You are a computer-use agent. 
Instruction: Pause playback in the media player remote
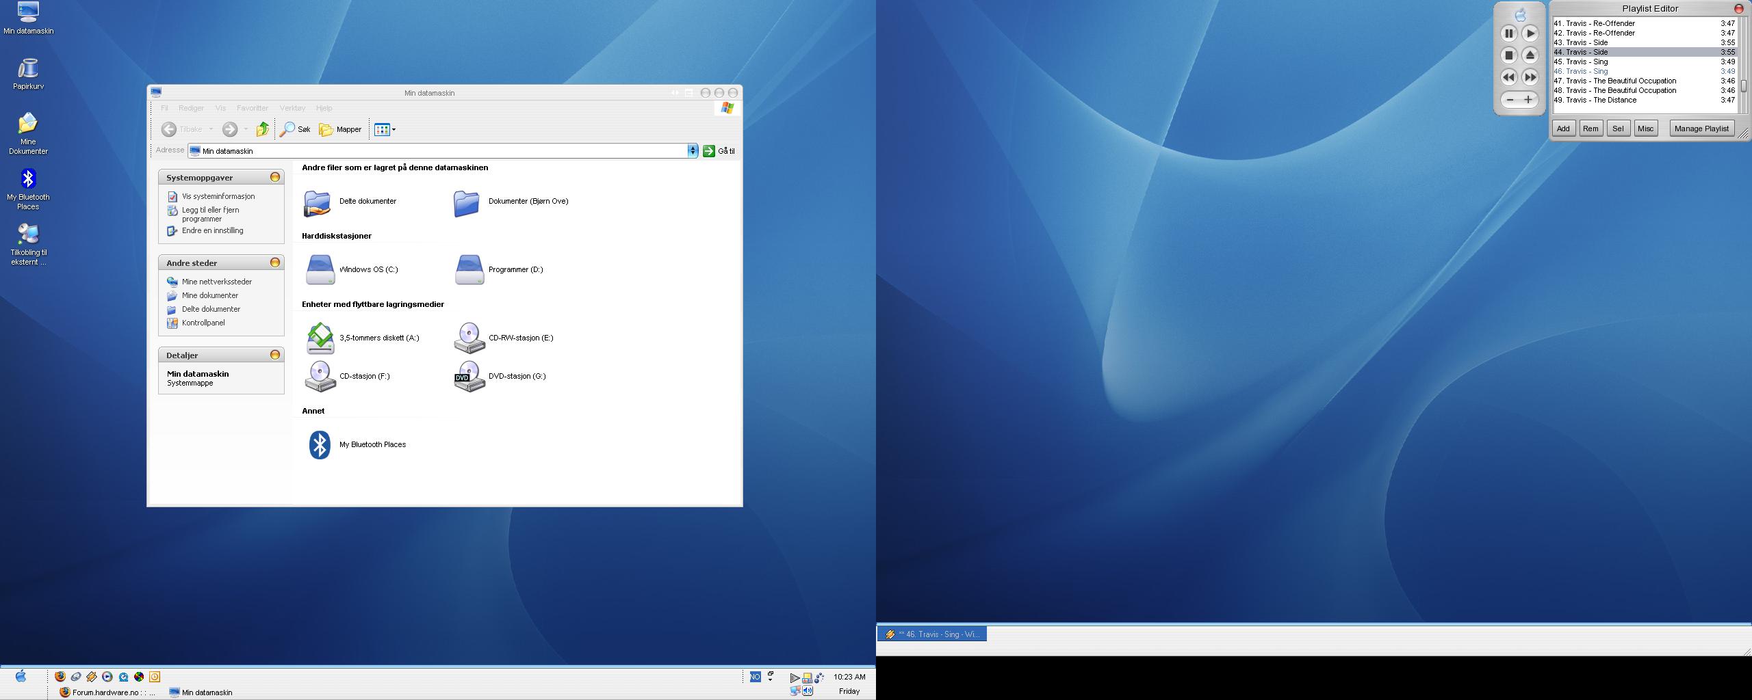coord(1509,33)
